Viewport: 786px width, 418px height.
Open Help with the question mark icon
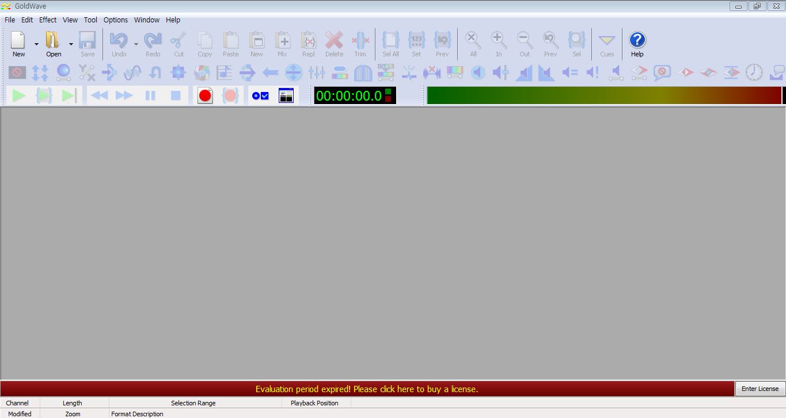pos(637,44)
